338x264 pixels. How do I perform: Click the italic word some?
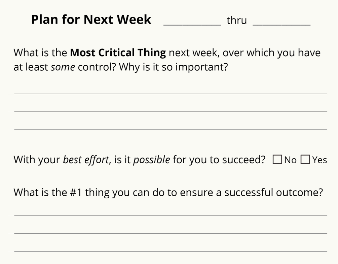[63, 67]
